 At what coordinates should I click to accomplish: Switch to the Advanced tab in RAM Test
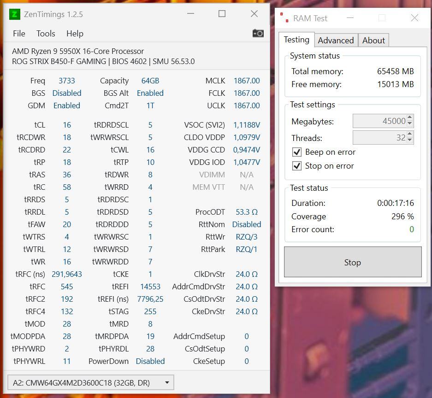[x=336, y=41]
